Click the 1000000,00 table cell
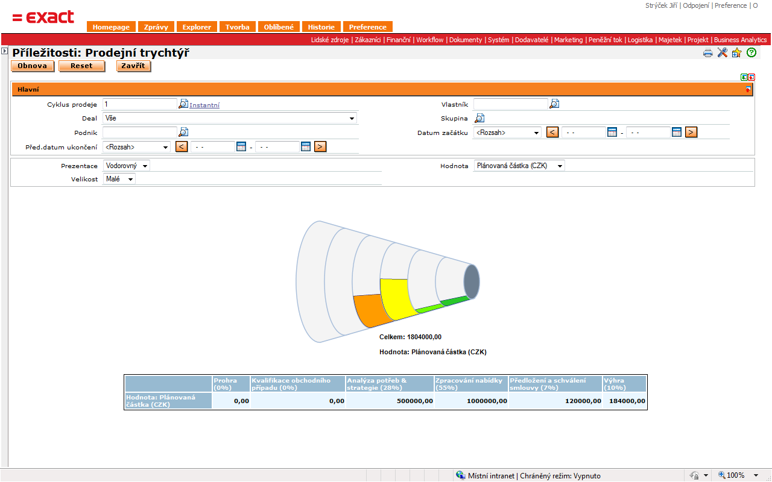This screenshot has width=772, height=482. point(471,401)
